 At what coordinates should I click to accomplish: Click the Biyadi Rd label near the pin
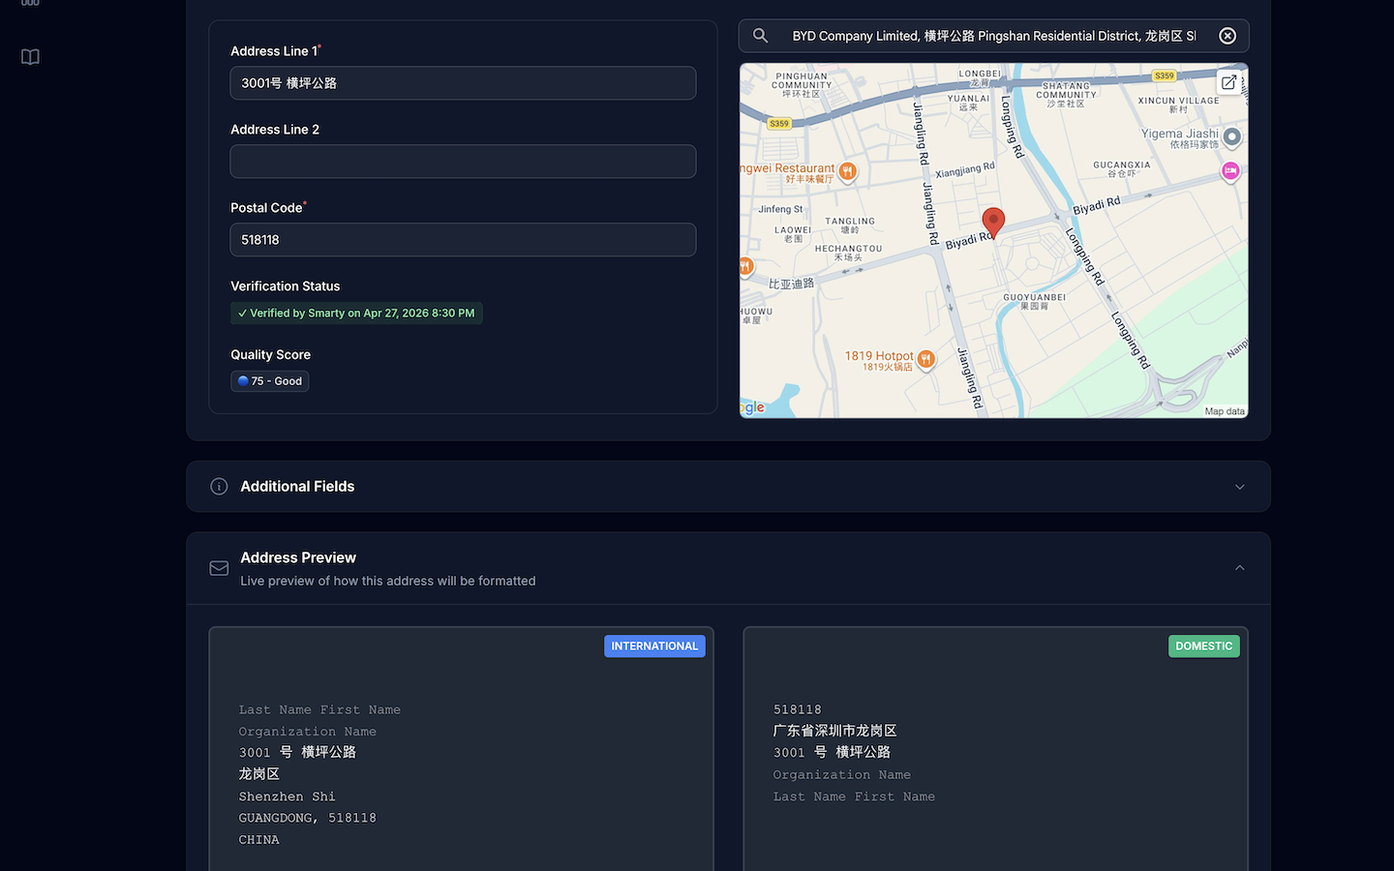(968, 240)
